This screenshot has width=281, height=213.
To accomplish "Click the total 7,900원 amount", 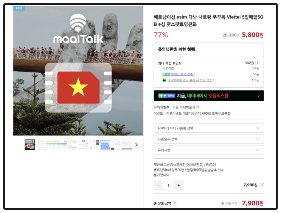I will (253, 203).
